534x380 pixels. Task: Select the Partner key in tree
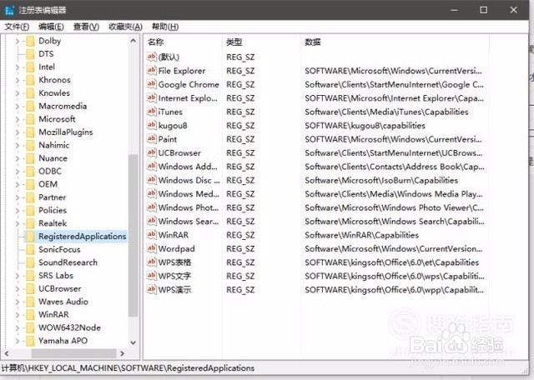tap(52, 197)
